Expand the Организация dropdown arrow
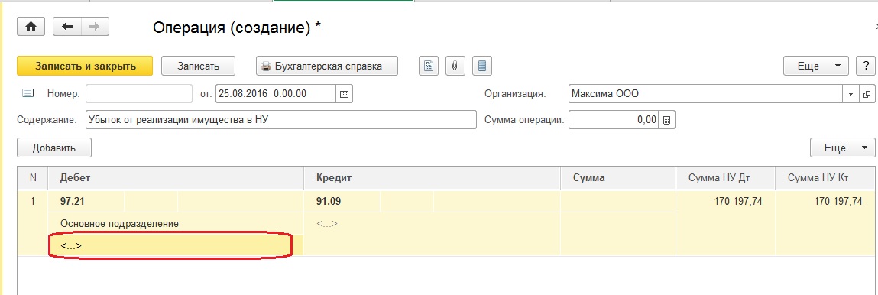Viewport: 878px width, 295px height. coord(851,94)
